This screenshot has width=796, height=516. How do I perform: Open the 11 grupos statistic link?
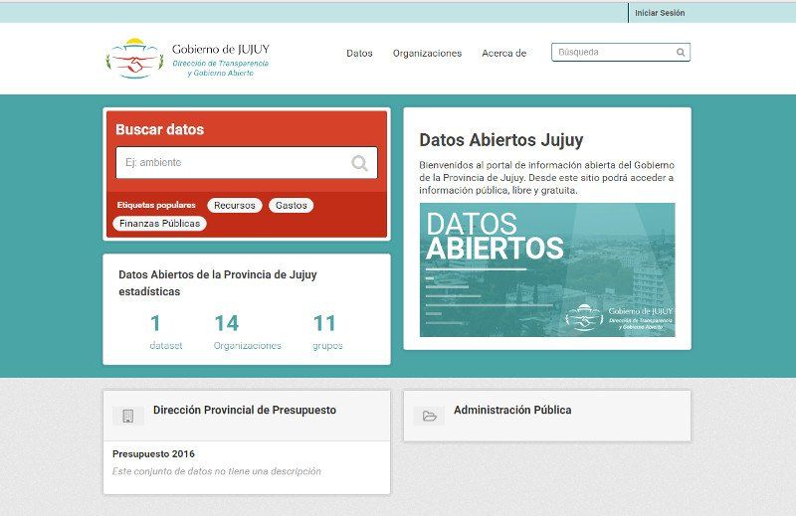click(326, 331)
